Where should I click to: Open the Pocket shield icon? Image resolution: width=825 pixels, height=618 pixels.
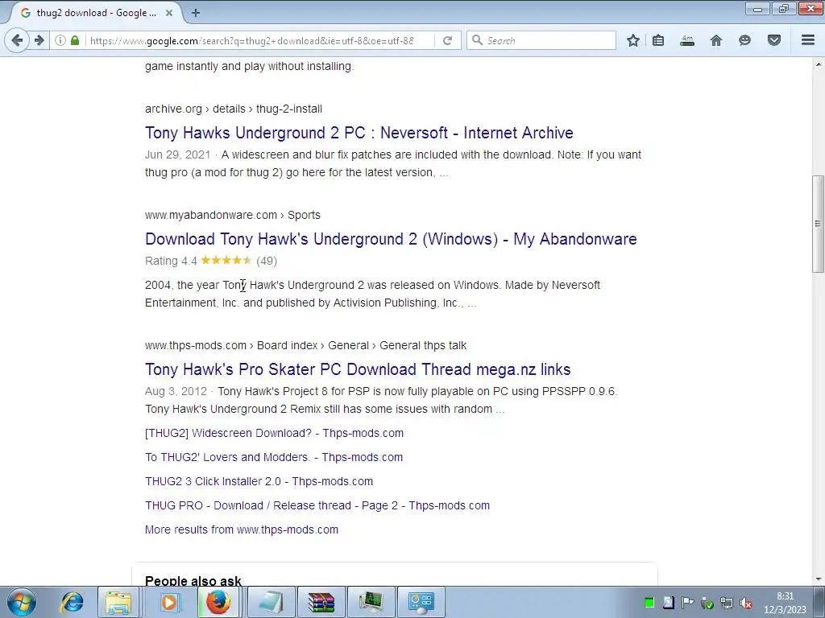[774, 40]
